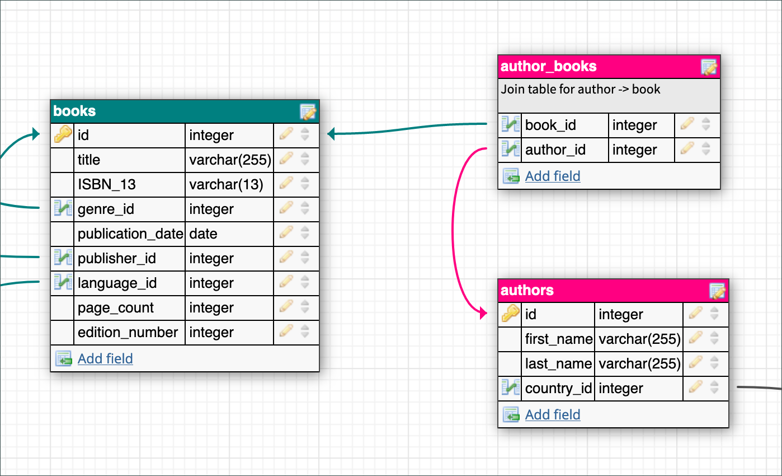Click the foreign key icon beside language_id
The image size is (782, 476).
click(63, 283)
